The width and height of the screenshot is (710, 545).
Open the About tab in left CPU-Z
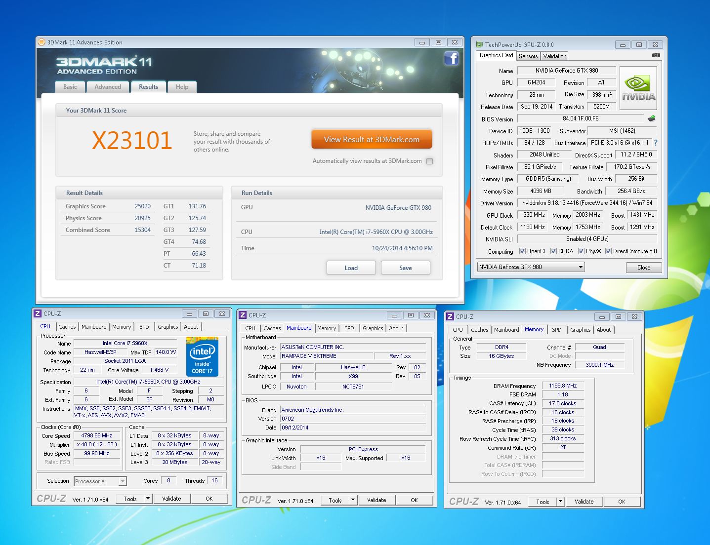click(x=191, y=327)
